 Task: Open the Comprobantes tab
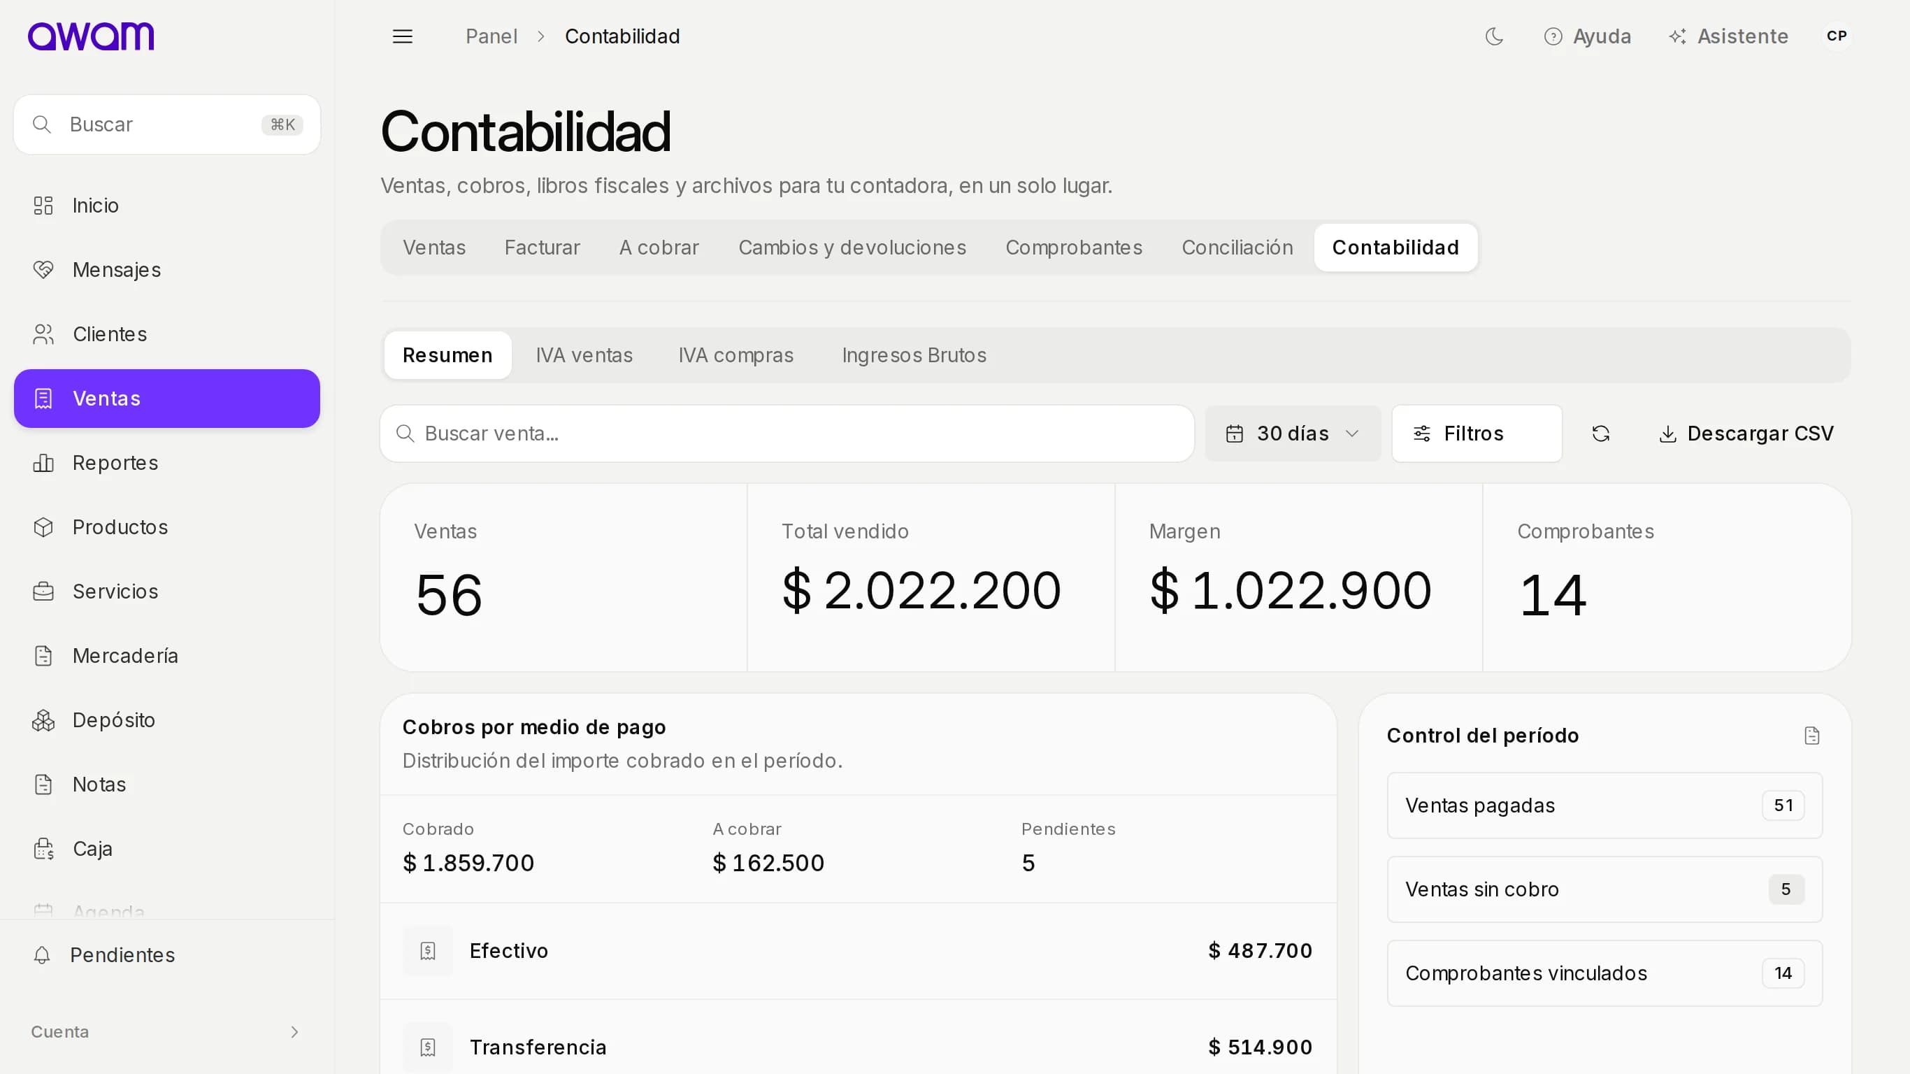coord(1073,248)
